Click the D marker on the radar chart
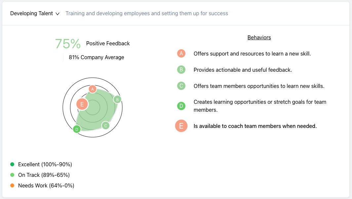 click(77, 129)
